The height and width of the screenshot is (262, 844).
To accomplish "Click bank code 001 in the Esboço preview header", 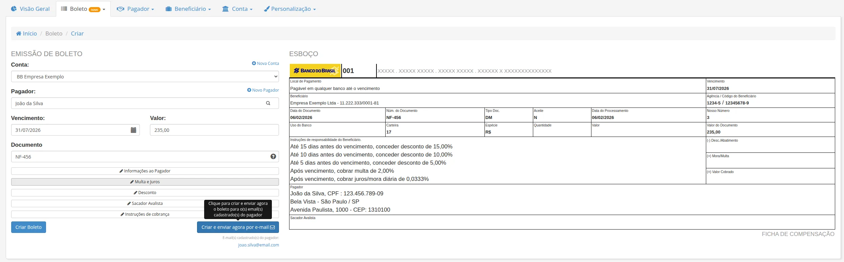I will [x=348, y=71].
